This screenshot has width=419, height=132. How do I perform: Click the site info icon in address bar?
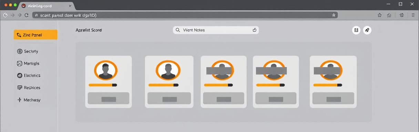pyautogui.click(x=36, y=15)
